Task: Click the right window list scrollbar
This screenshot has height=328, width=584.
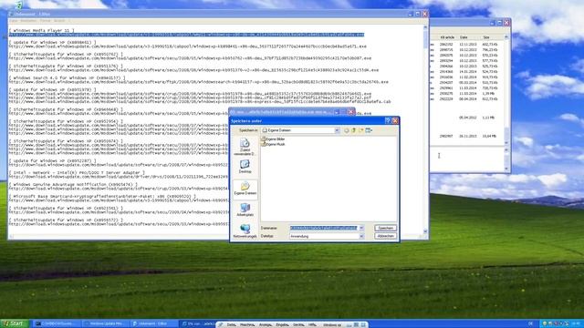Action: 506,89
